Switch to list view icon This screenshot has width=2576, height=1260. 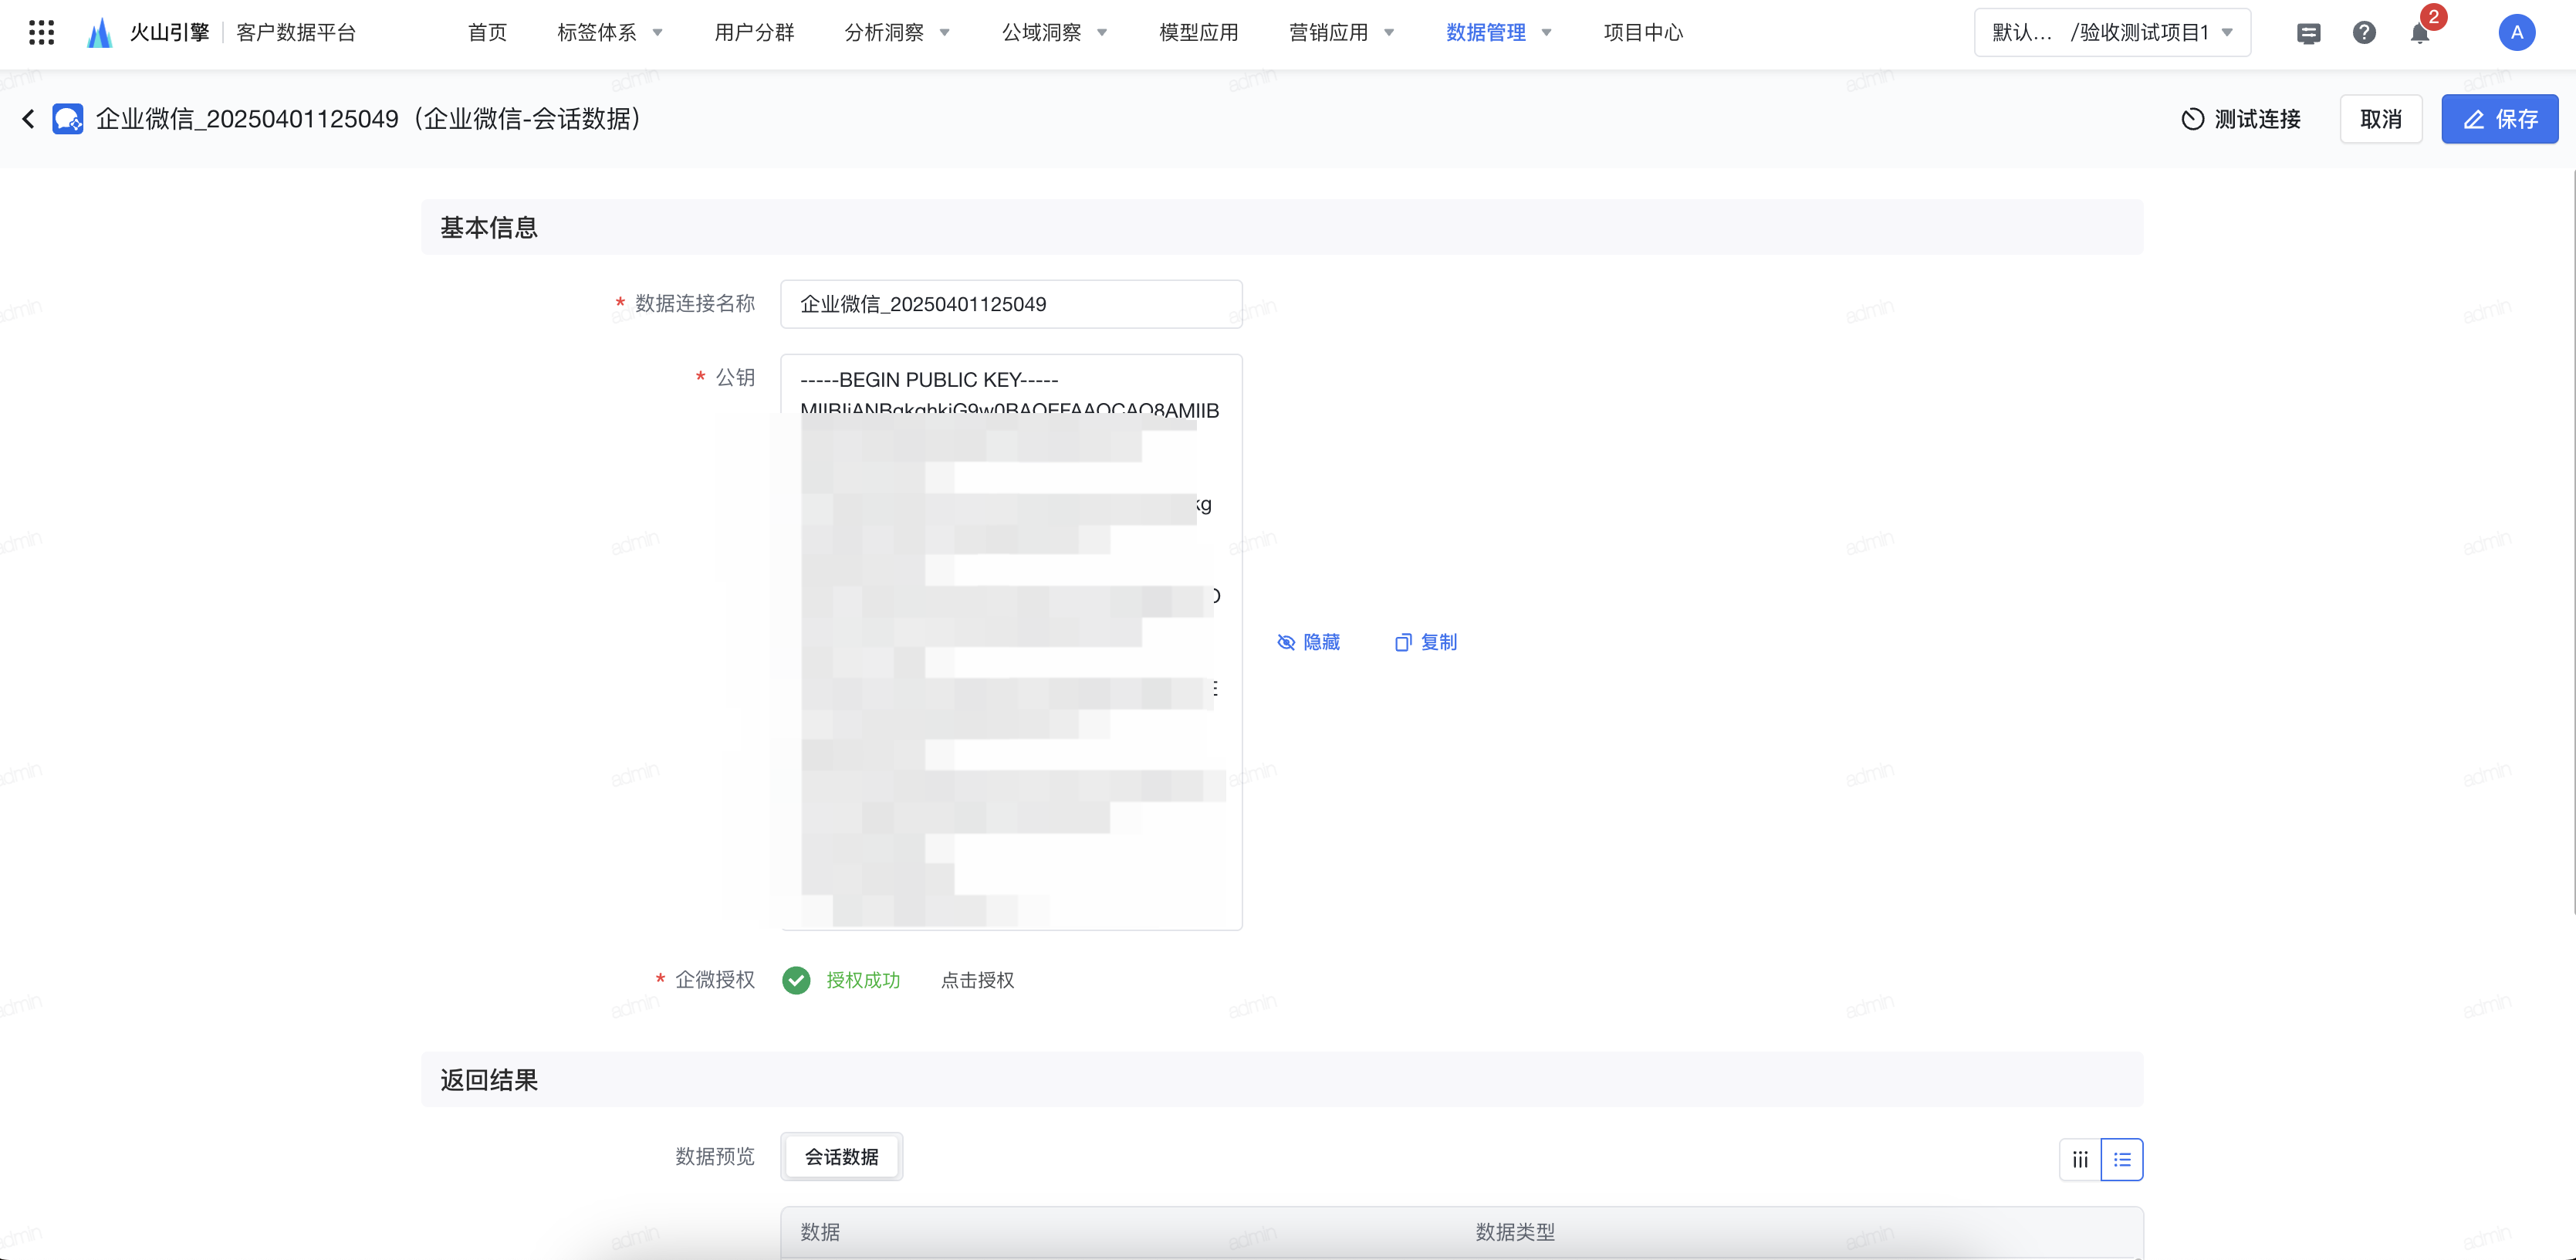tap(2122, 1159)
